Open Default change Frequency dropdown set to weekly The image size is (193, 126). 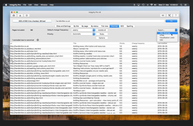click(83, 30)
